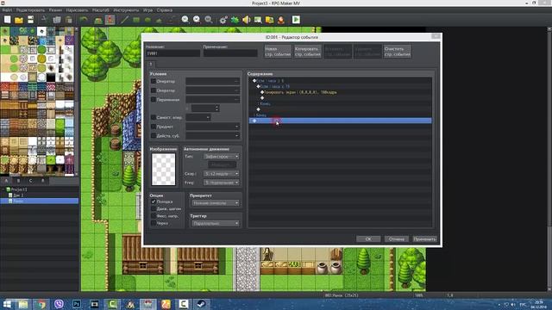This screenshot has width=552, height=310.
Task: Open the Event Searcher icon
Action: point(258,20)
